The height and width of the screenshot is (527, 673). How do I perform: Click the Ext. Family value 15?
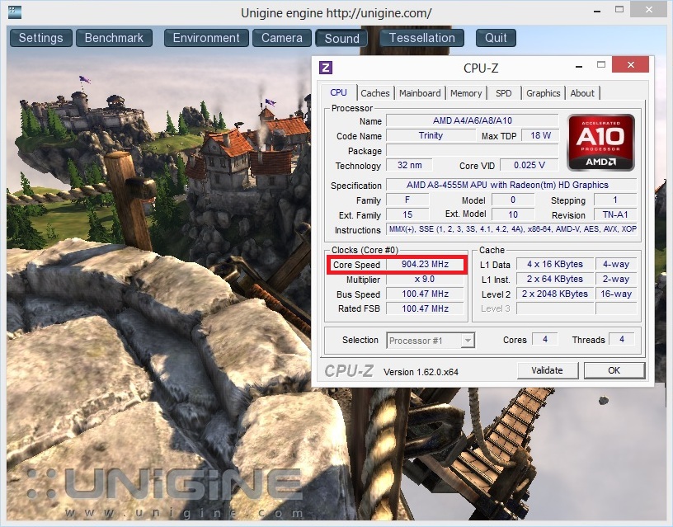(407, 214)
